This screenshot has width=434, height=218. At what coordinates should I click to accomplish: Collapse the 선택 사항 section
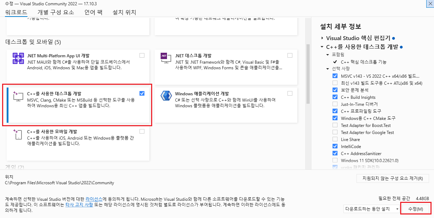(x=328, y=69)
